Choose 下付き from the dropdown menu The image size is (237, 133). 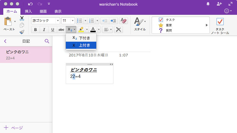(x=81, y=38)
